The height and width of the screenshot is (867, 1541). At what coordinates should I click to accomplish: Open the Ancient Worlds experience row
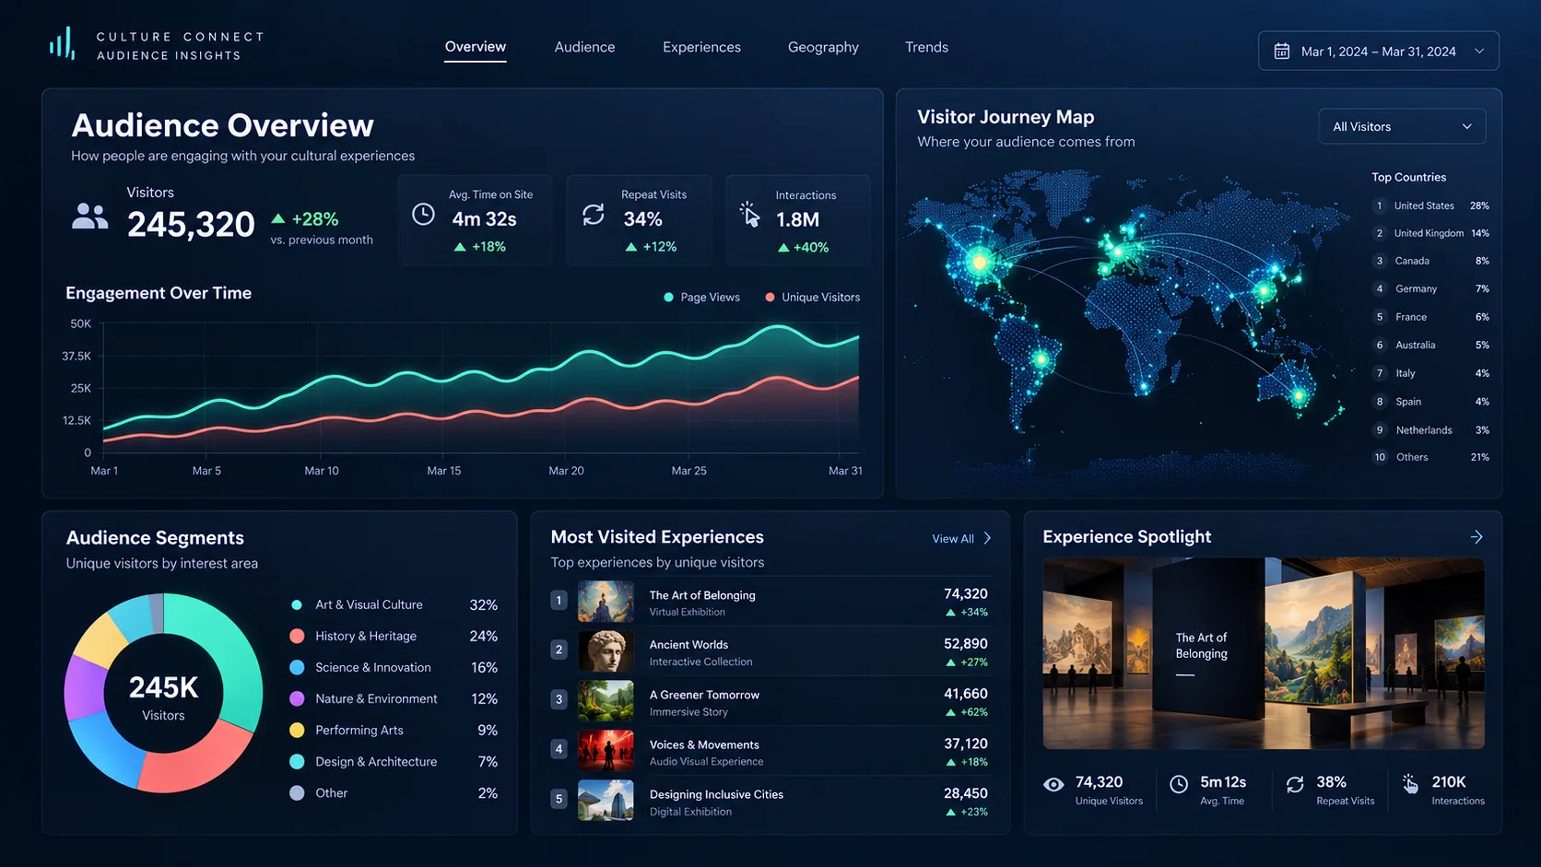coord(770,651)
